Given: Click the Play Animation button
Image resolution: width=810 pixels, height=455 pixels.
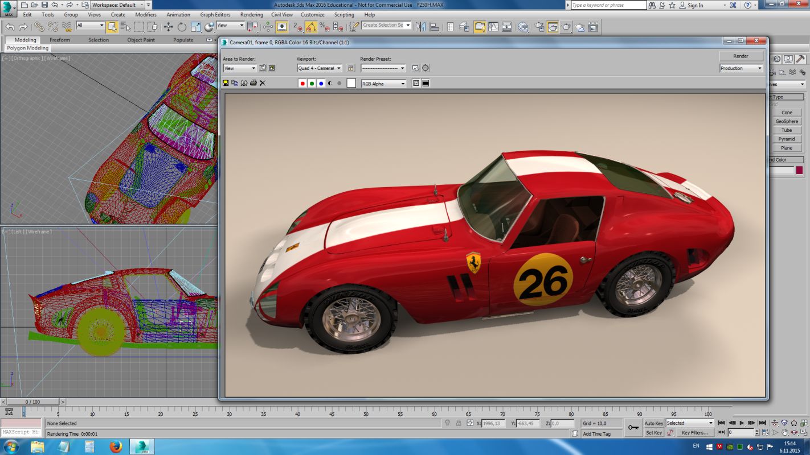Looking at the screenshot, I should 742,423.
